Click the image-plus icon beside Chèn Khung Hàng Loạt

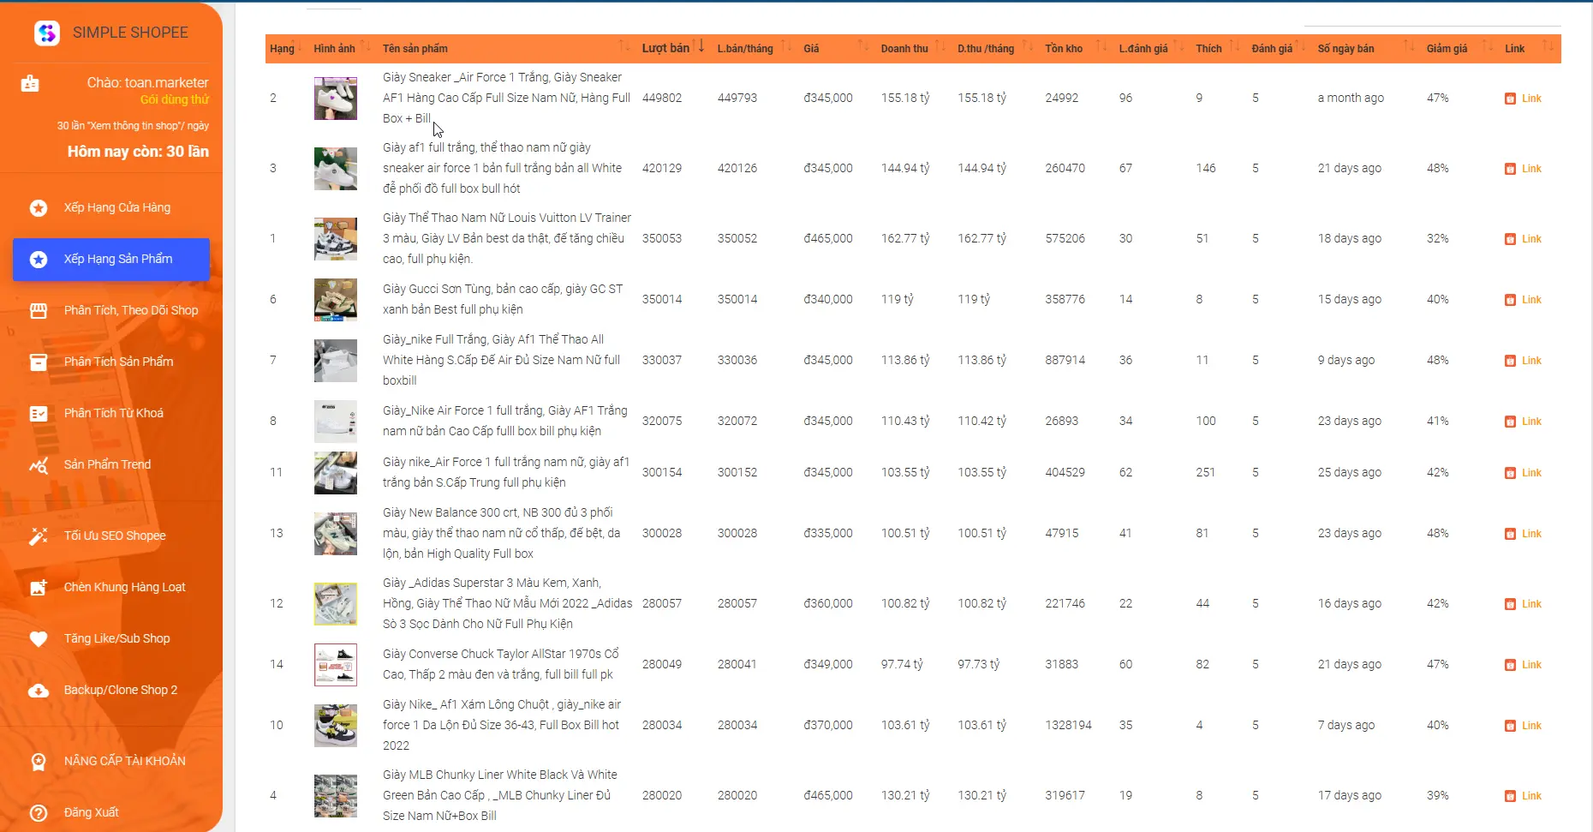(39, 587)
